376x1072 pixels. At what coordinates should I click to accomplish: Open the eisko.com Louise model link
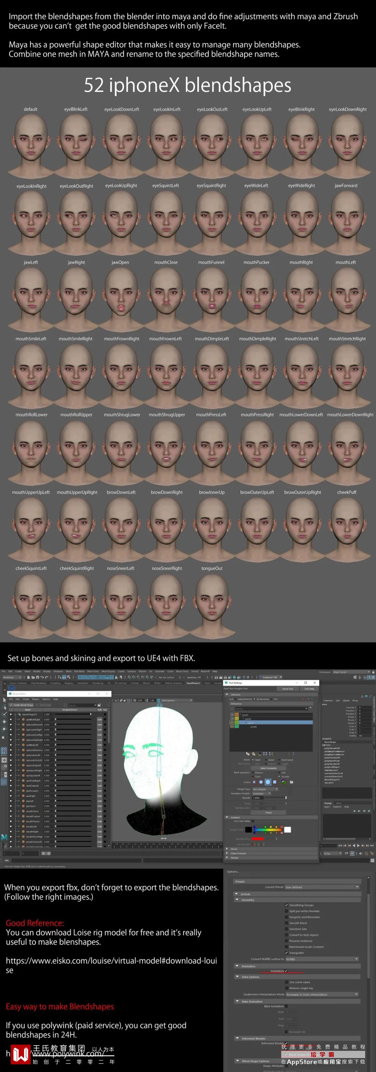[x=111, y=965]
